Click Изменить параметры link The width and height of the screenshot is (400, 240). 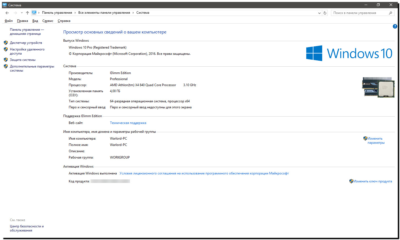point(376,140)
